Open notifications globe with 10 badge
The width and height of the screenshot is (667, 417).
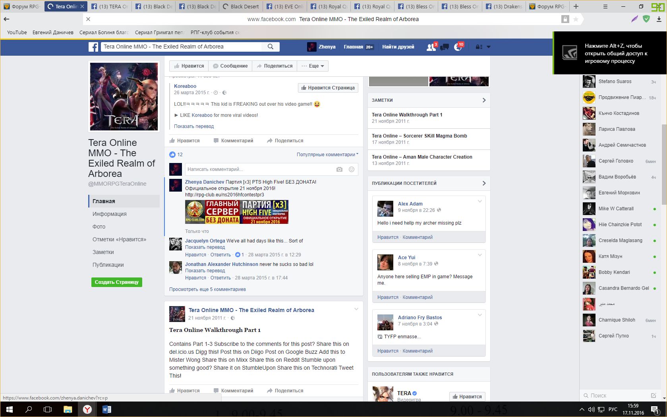(458, 47)
